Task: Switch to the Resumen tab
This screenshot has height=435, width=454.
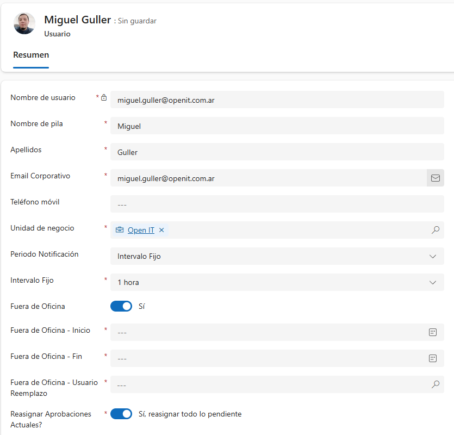Action: pos(31,55)
